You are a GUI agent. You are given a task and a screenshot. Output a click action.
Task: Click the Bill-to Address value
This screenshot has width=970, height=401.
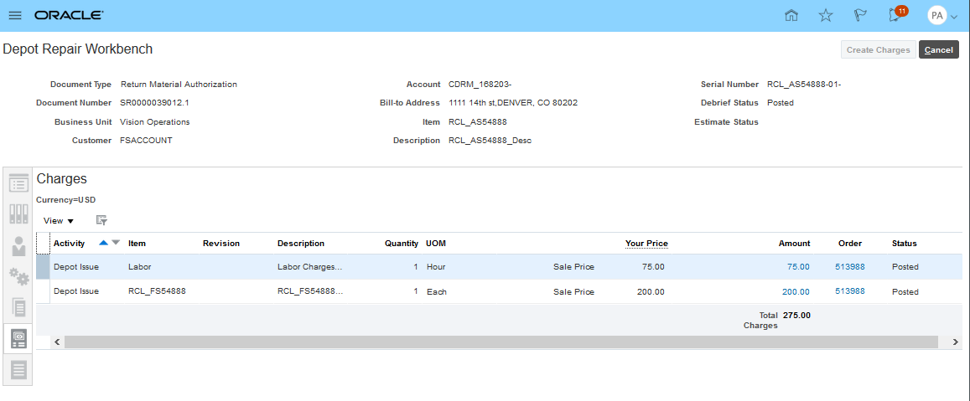tap(513, 103)
